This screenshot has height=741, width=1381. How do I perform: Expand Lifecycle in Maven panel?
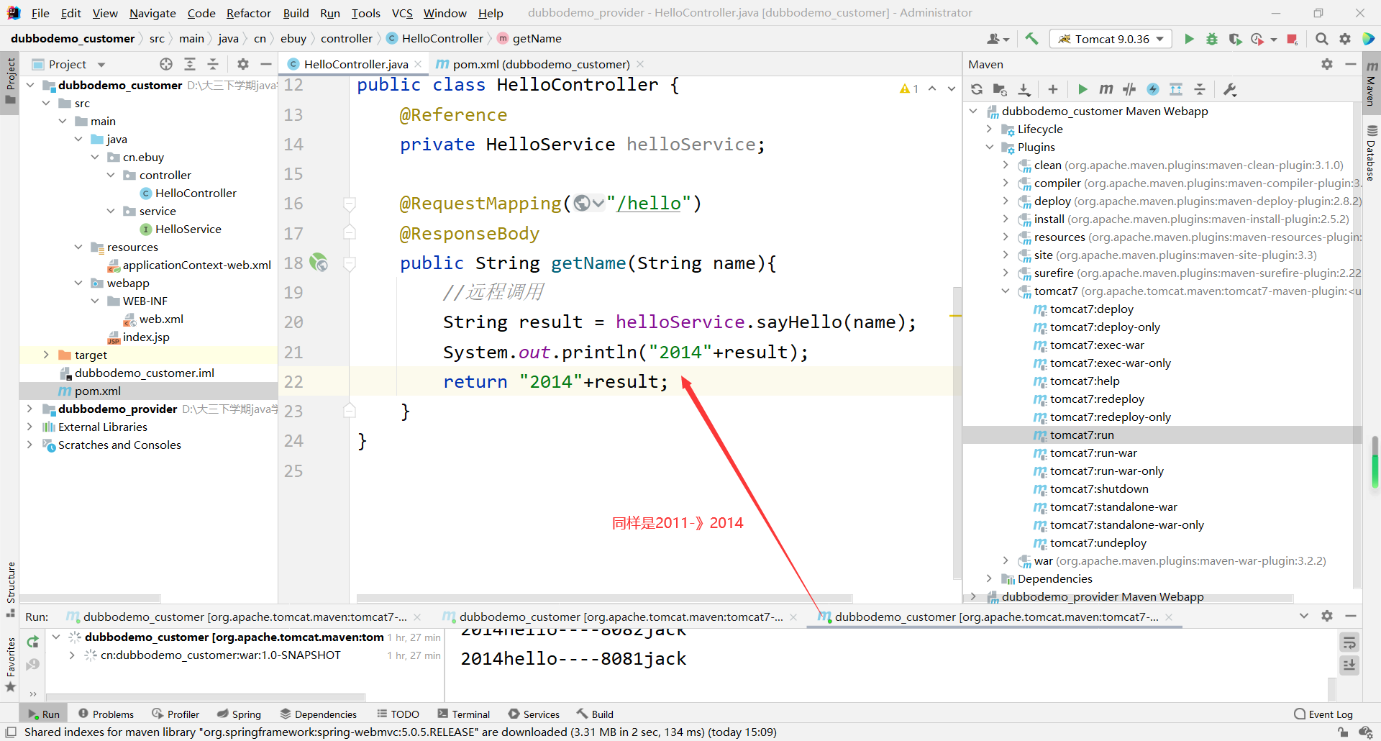(989, 129)
